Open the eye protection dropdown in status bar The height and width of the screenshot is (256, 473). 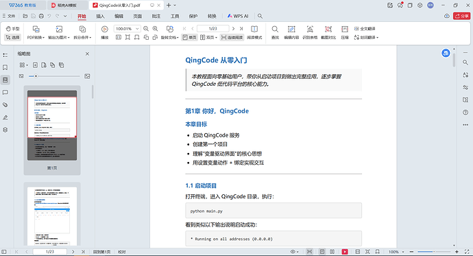pos(294,252)
